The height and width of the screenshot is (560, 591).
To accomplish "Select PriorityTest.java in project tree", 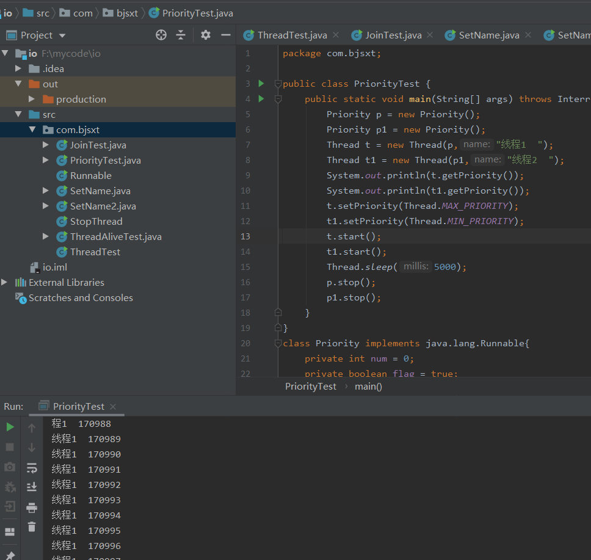I will tap(106, 160).
